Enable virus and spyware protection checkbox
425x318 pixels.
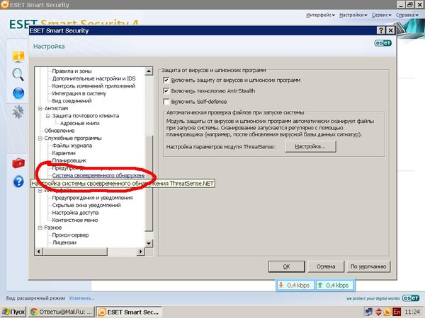point(166,81)
